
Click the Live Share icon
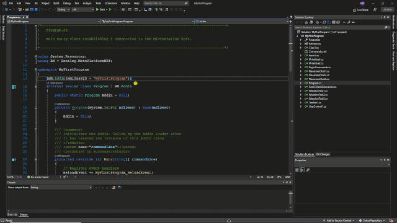click(x=354, y=10)
